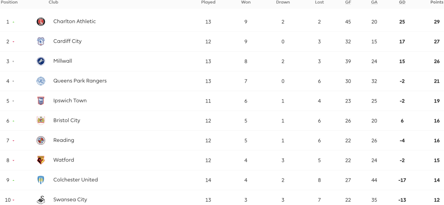Click the Cardiff City club badge
Screen dimensions: 444x205
[41, 41]
